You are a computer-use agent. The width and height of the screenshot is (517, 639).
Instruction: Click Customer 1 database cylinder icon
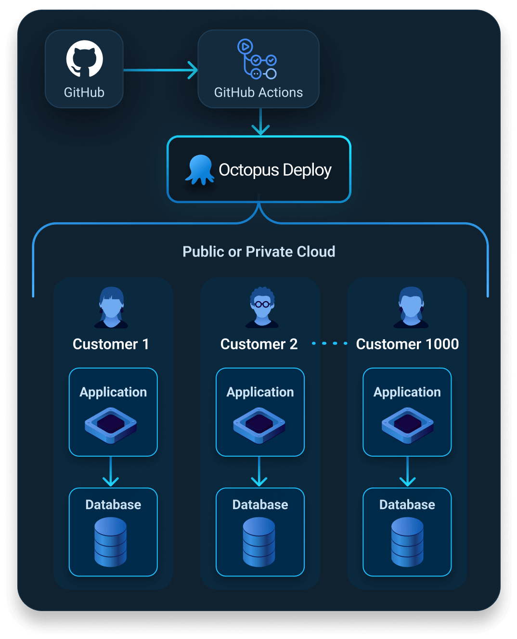coord(111,542)
